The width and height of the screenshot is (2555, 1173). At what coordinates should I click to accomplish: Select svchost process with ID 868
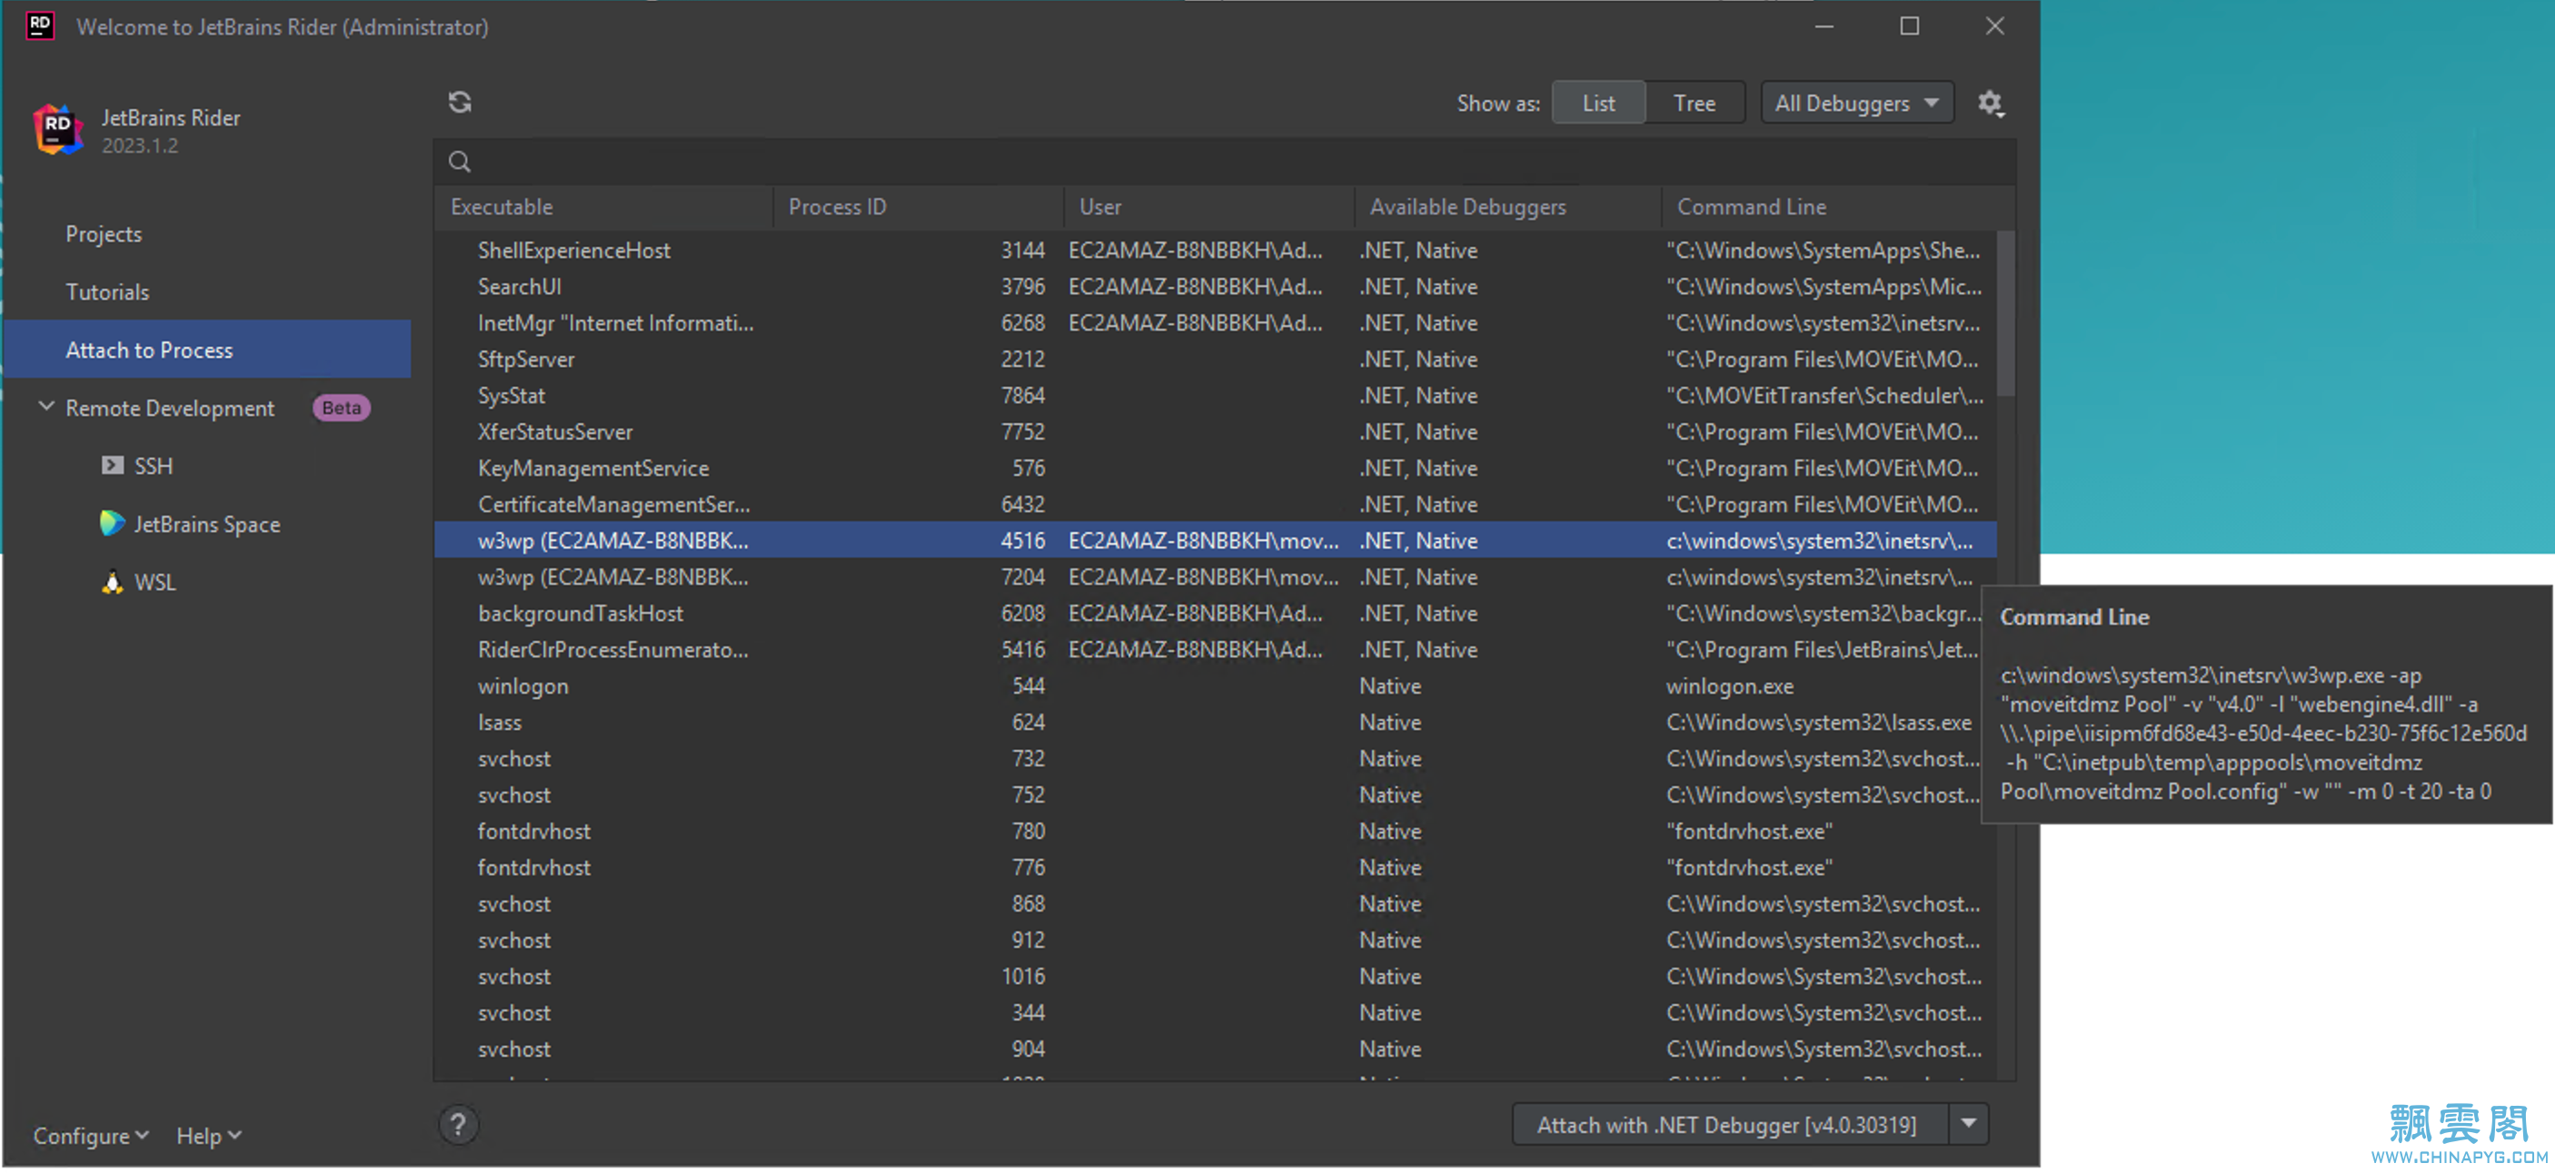(x=1215, y=903)
